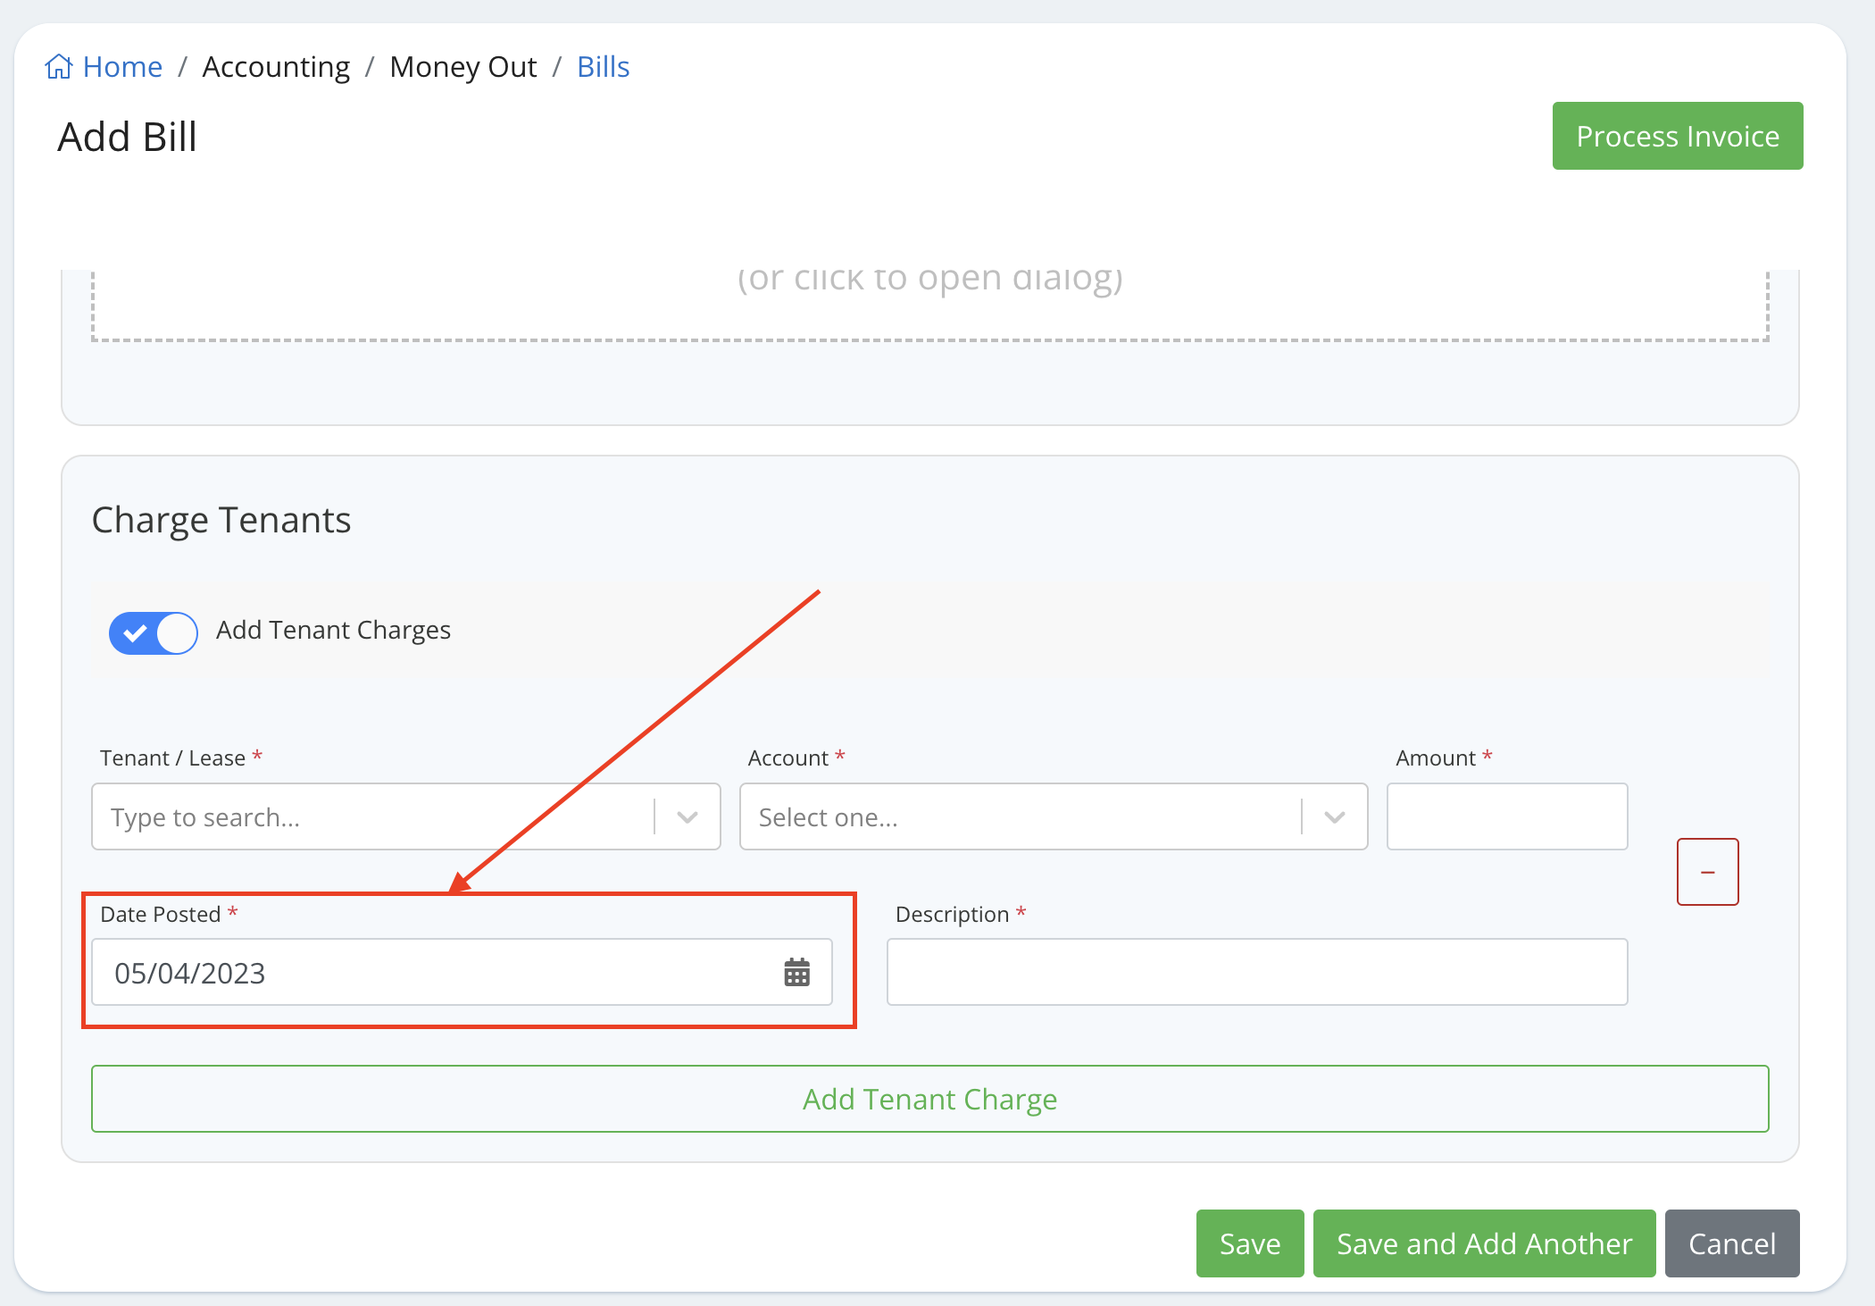Expand the Account dropdown chevron
The image size is (1875, 1306).
1335,817
